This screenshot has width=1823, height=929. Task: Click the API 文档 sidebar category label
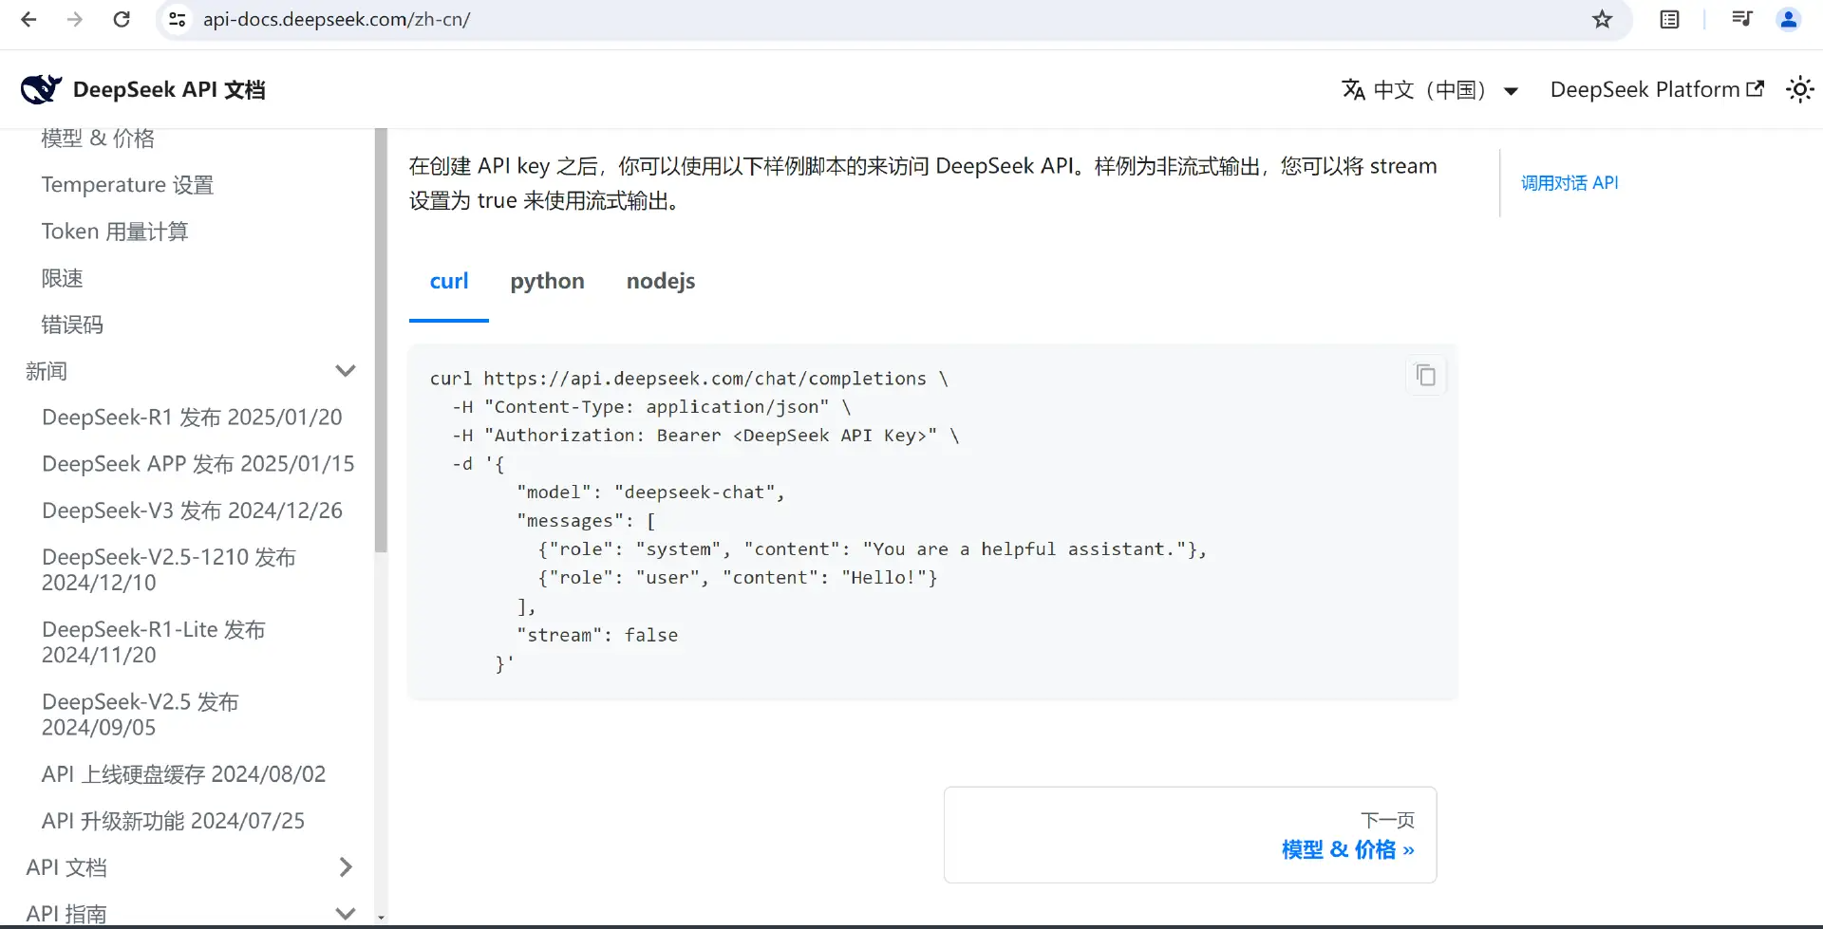pos(66,867)
